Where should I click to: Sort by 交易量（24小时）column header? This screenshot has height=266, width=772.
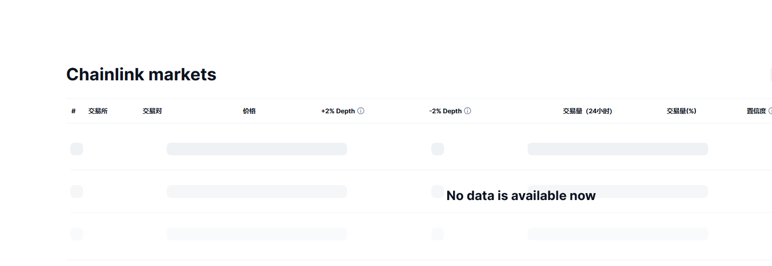click(587, 111)
